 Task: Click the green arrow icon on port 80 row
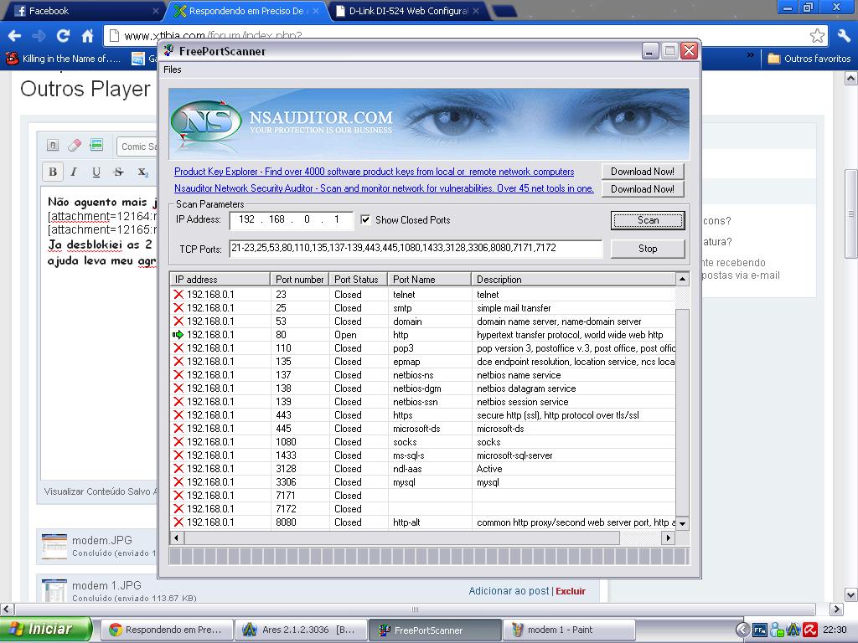click(x=178, y=335)
